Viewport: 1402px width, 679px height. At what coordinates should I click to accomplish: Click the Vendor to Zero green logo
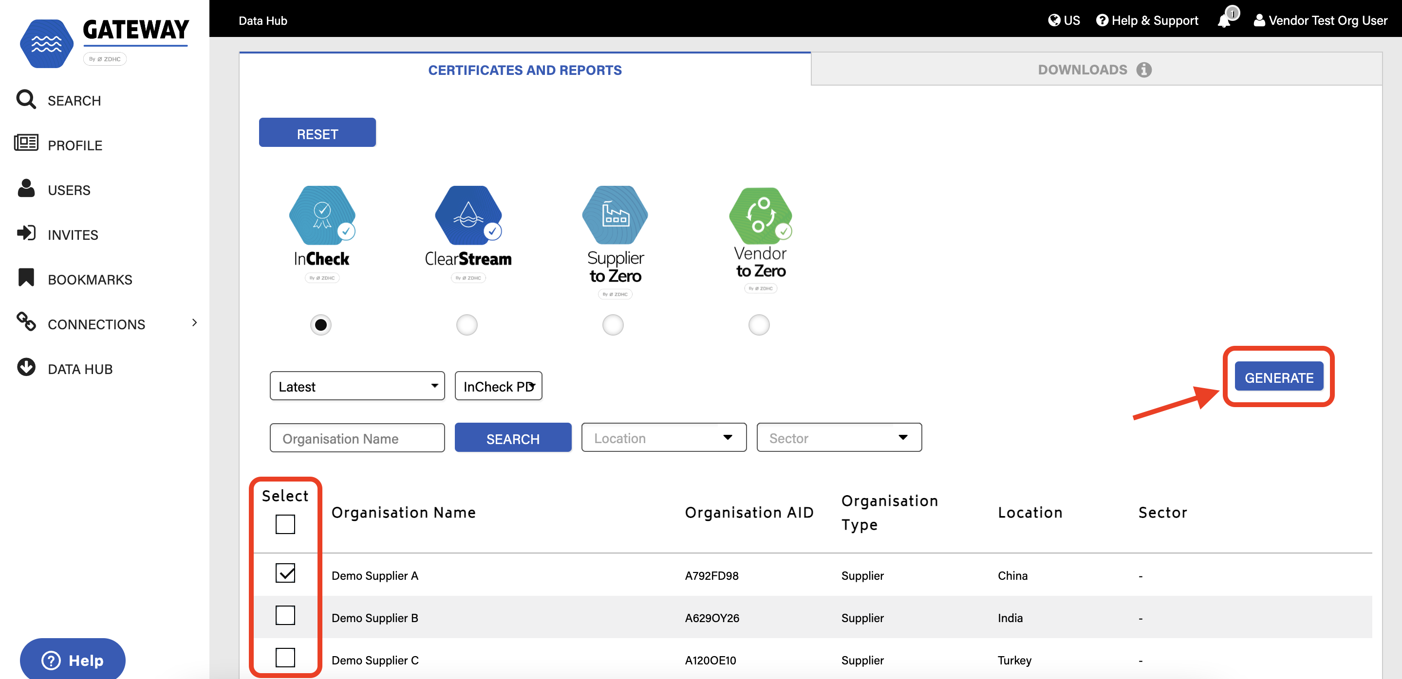pyautogui.click(x=760, y=216)
